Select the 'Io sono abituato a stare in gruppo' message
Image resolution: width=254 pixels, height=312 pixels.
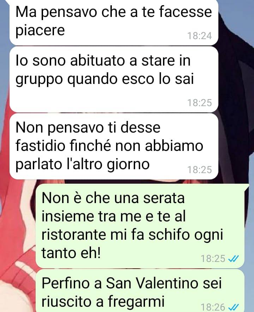pyautogui.click(x=114, y=79)
